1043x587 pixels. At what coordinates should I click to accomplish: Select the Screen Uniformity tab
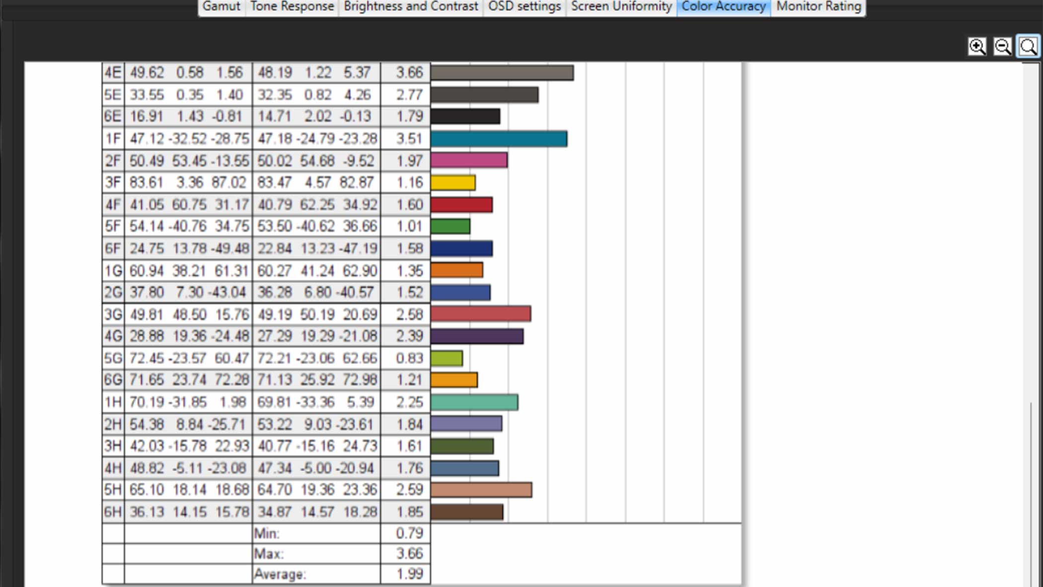tap(621, 6)
